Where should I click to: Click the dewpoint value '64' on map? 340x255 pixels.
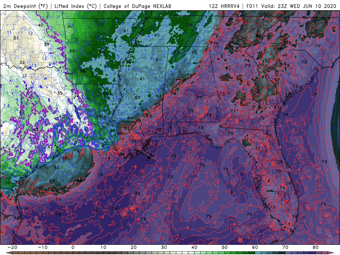130,118
